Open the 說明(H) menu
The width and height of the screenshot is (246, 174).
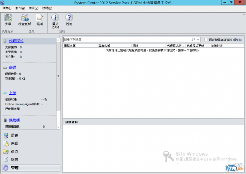(47, 8)
